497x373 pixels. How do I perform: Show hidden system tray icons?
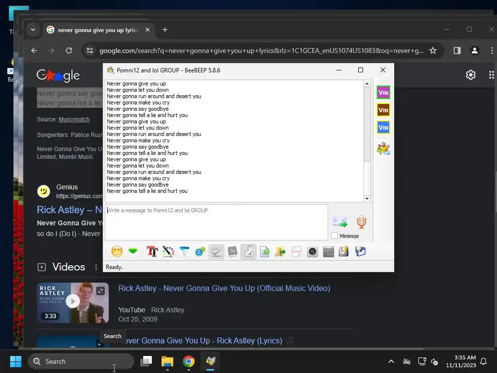(391, 361)
